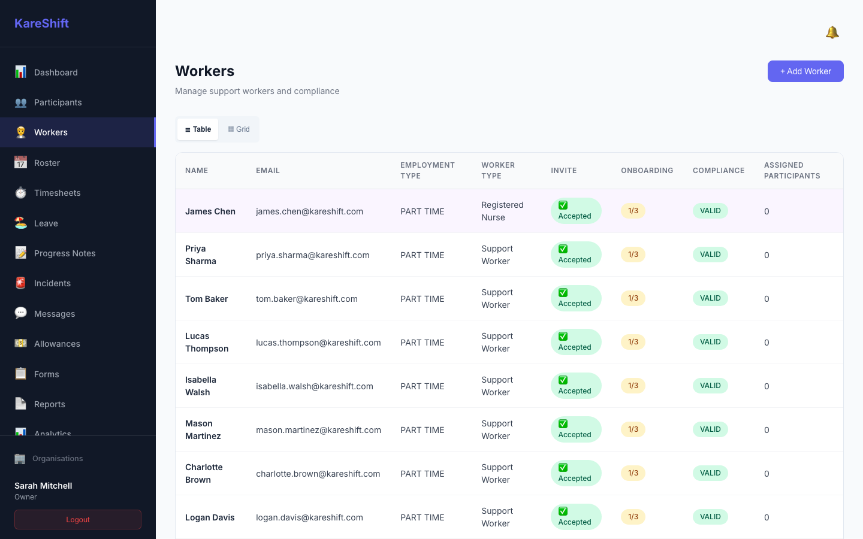
Task: Click the Add Worker button
Action: (x=805, y=71)
